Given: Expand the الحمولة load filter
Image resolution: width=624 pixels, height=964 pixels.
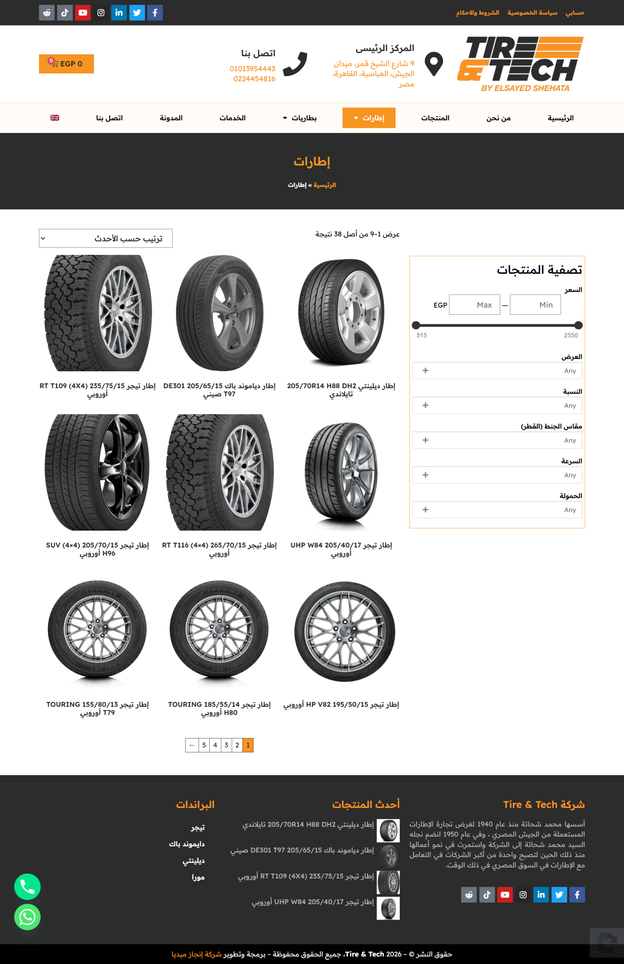Looking at the screenshot, I should coord(497,510).
